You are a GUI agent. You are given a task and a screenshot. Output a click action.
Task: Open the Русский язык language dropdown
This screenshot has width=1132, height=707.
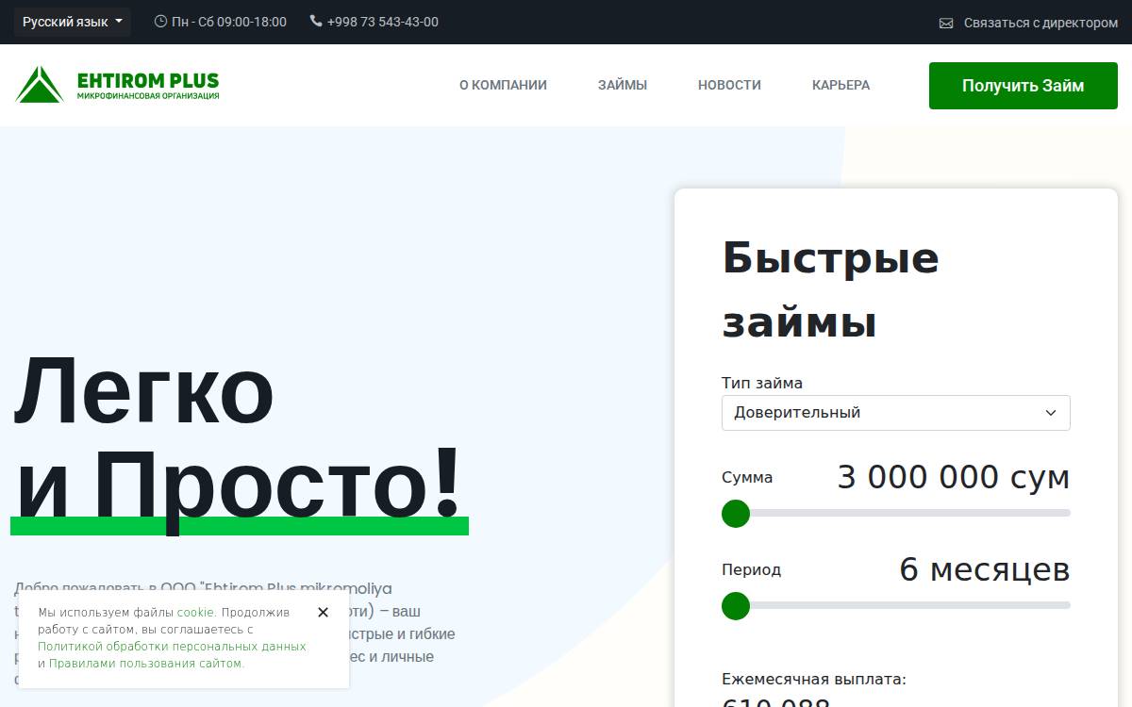point(73,22)
